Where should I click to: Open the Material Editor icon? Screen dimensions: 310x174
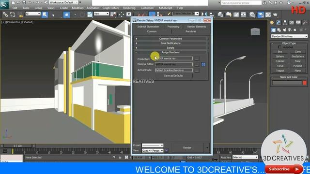[x=252, y=14]
